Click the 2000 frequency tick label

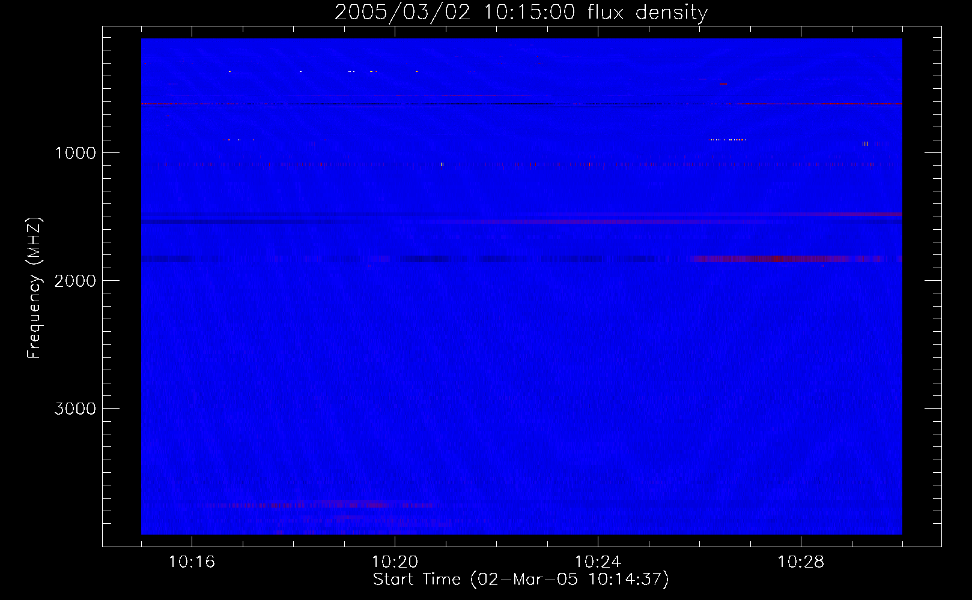click(75, 281)
